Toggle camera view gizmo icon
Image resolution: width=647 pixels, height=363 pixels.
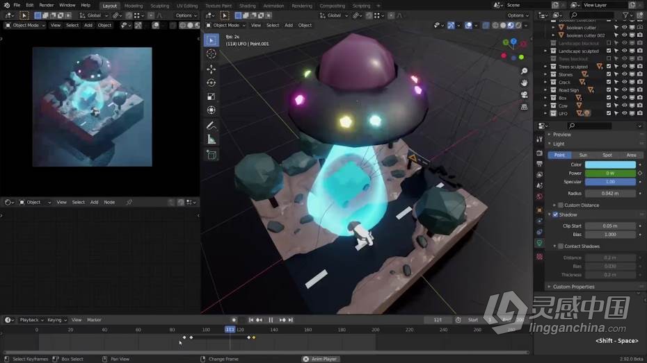524,95
